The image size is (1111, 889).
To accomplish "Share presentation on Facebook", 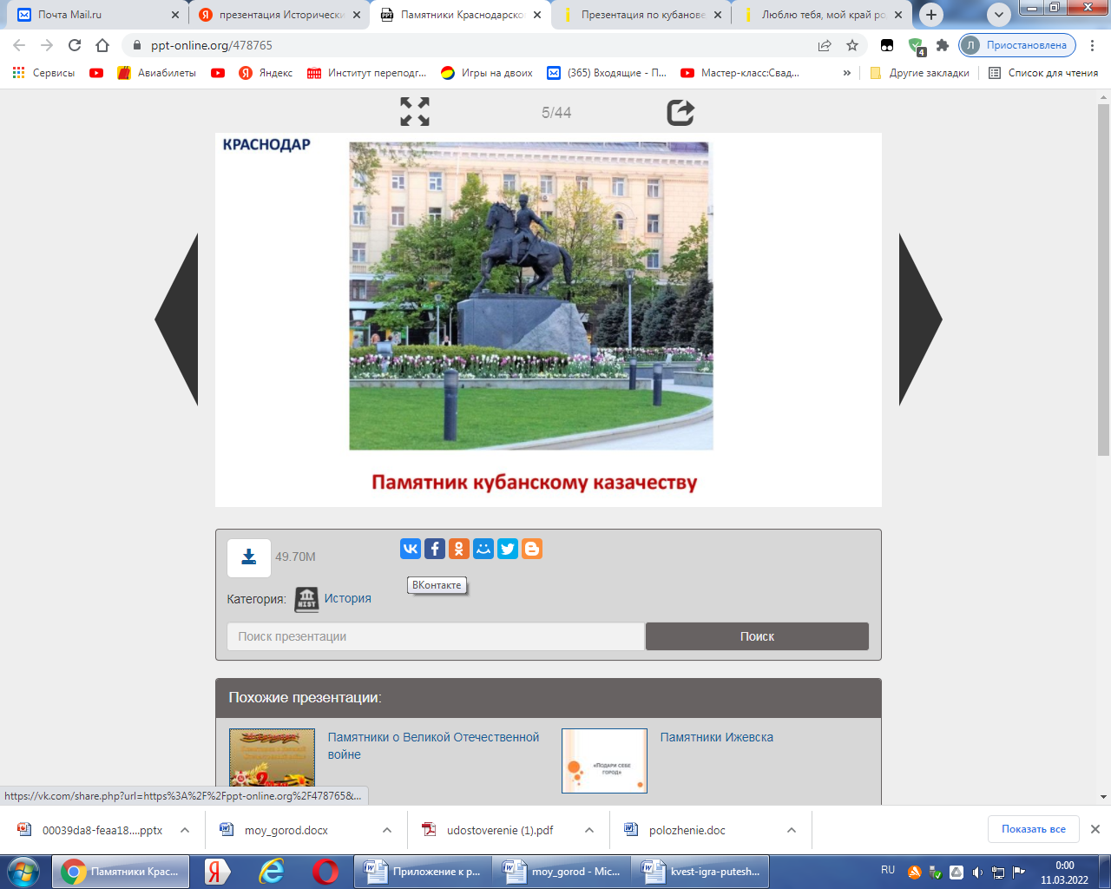I will coord(435,549).
